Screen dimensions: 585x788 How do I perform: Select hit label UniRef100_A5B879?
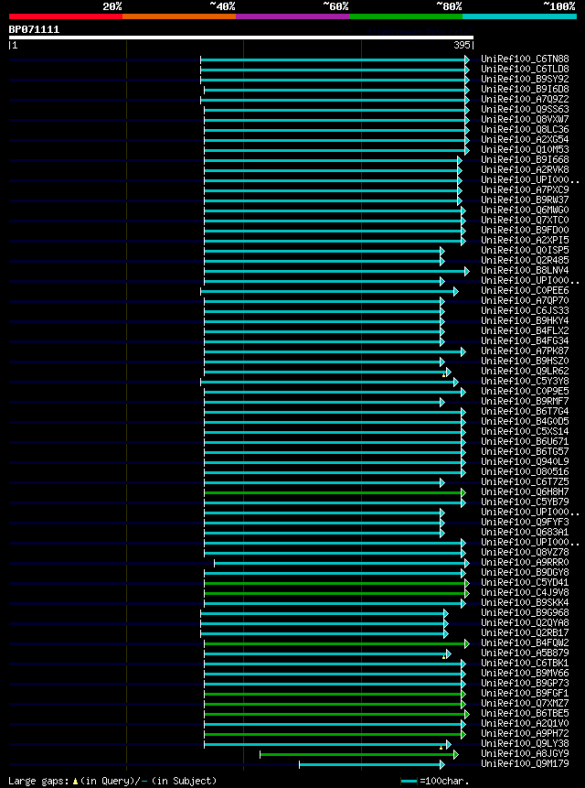point(526,653)
